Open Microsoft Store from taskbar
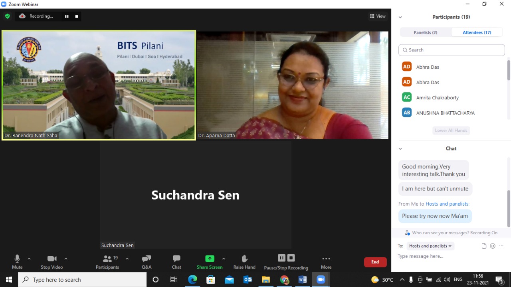The image size is (511, 287). click(211, 279)
